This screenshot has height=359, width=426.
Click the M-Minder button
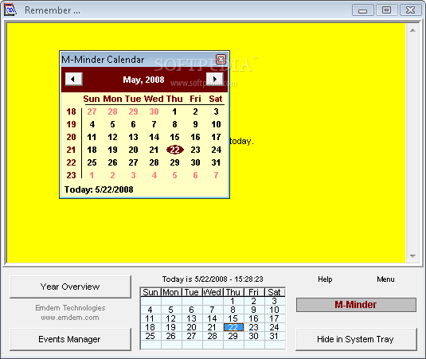(x=356, y=305)
